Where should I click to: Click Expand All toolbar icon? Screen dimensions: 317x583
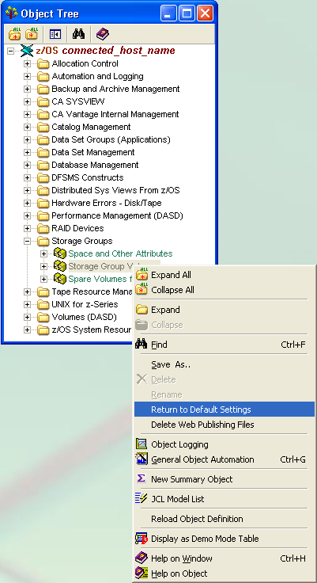tap(15, 34)
